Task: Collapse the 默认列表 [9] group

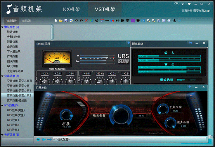Action: coord(2,27)
